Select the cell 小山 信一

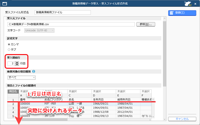click(x=79, y=116)
